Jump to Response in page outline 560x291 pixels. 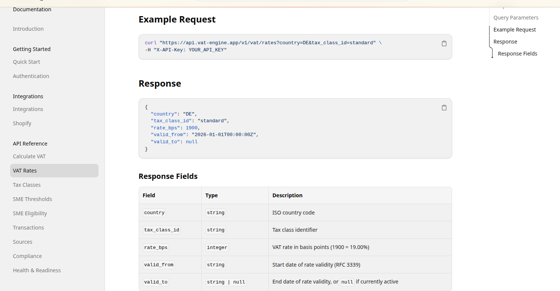(x=505, y=42)
